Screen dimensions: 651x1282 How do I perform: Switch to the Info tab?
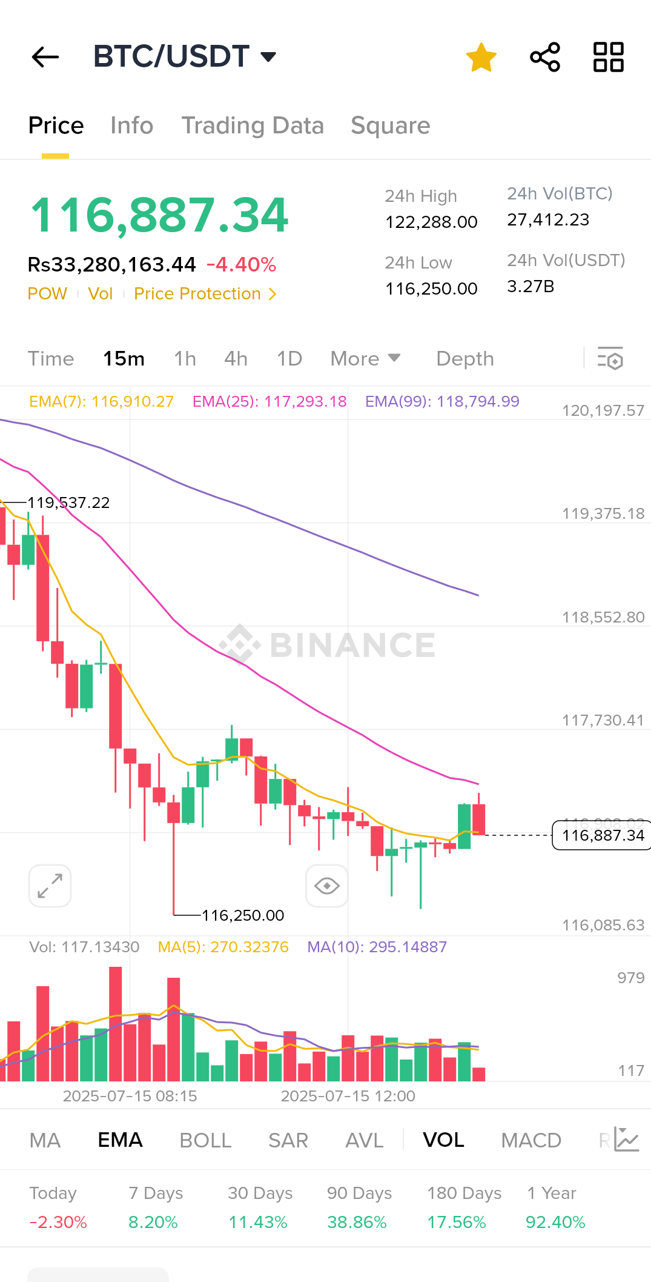coord(131,125)
